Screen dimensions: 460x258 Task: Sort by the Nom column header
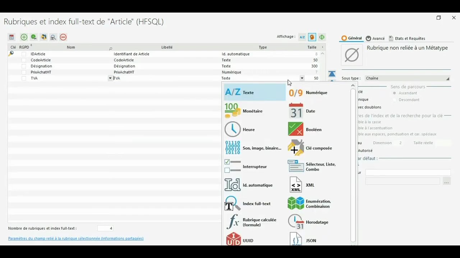(x=71, y=47)
